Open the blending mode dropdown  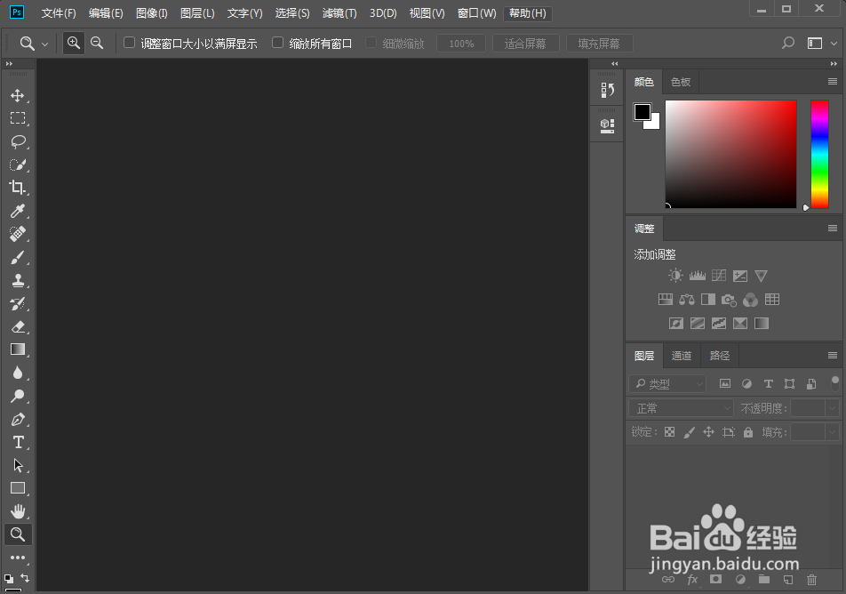click(681, 408)
